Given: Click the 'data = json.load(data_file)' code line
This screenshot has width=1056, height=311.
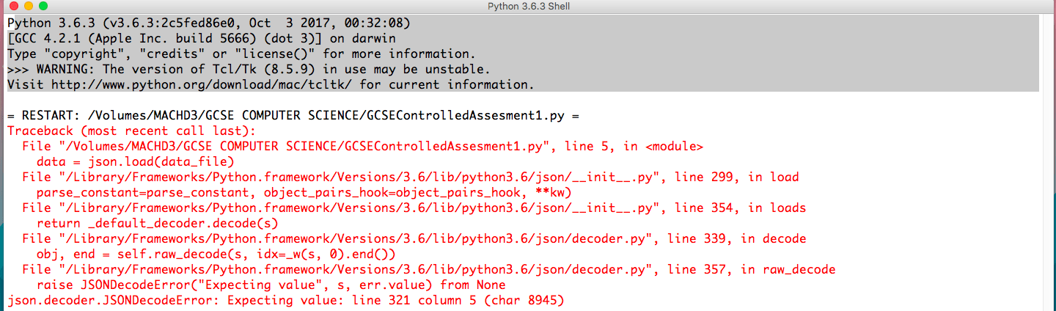Looking at the screenshot, I should [x=135, y=162].
